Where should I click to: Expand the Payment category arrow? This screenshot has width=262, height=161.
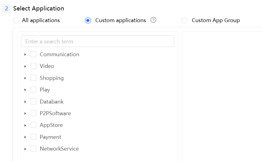pyautogui.click(x=25, y=137)
